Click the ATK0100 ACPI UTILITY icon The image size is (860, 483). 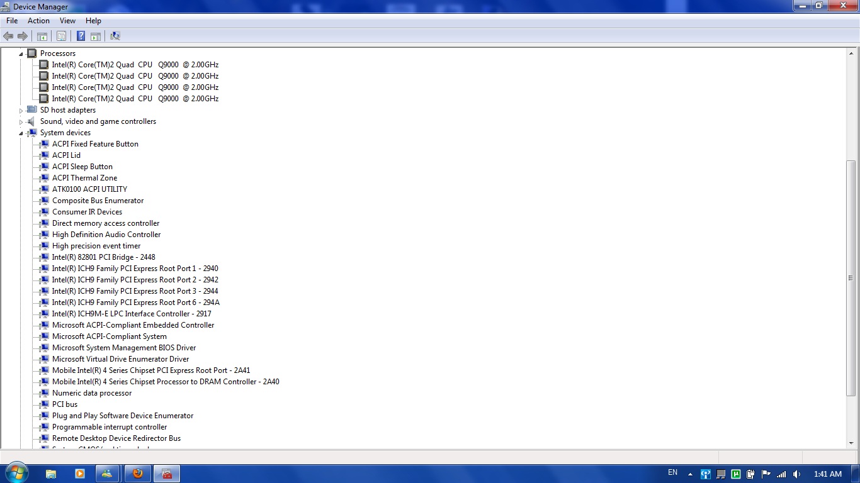44,189
